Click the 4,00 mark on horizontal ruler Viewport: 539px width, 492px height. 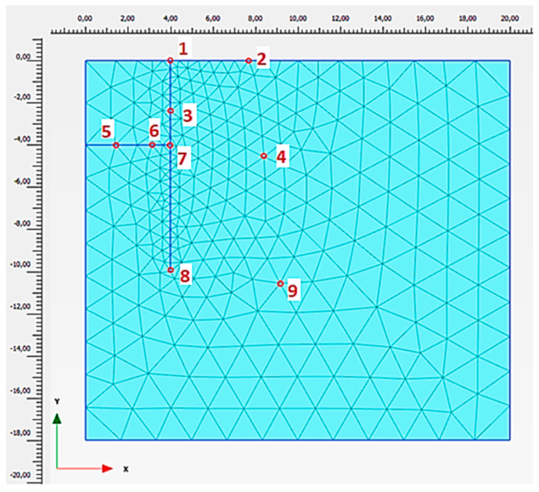pos(171,19)
